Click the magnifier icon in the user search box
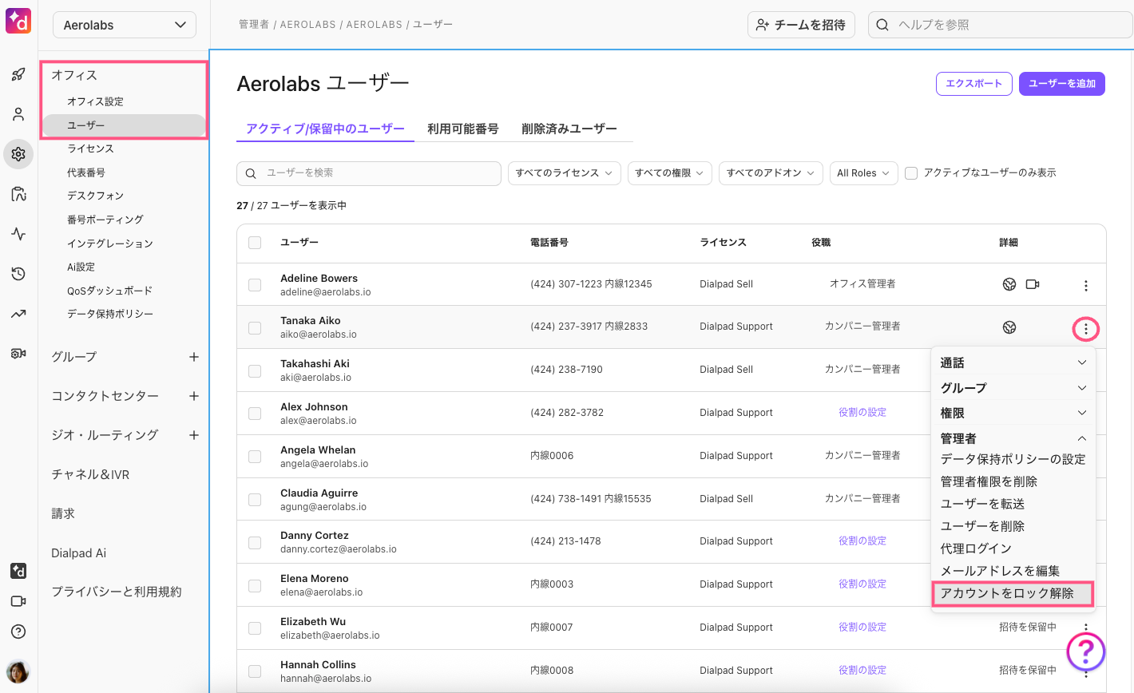The image size is (1134, 693). [x=251, y=173]
